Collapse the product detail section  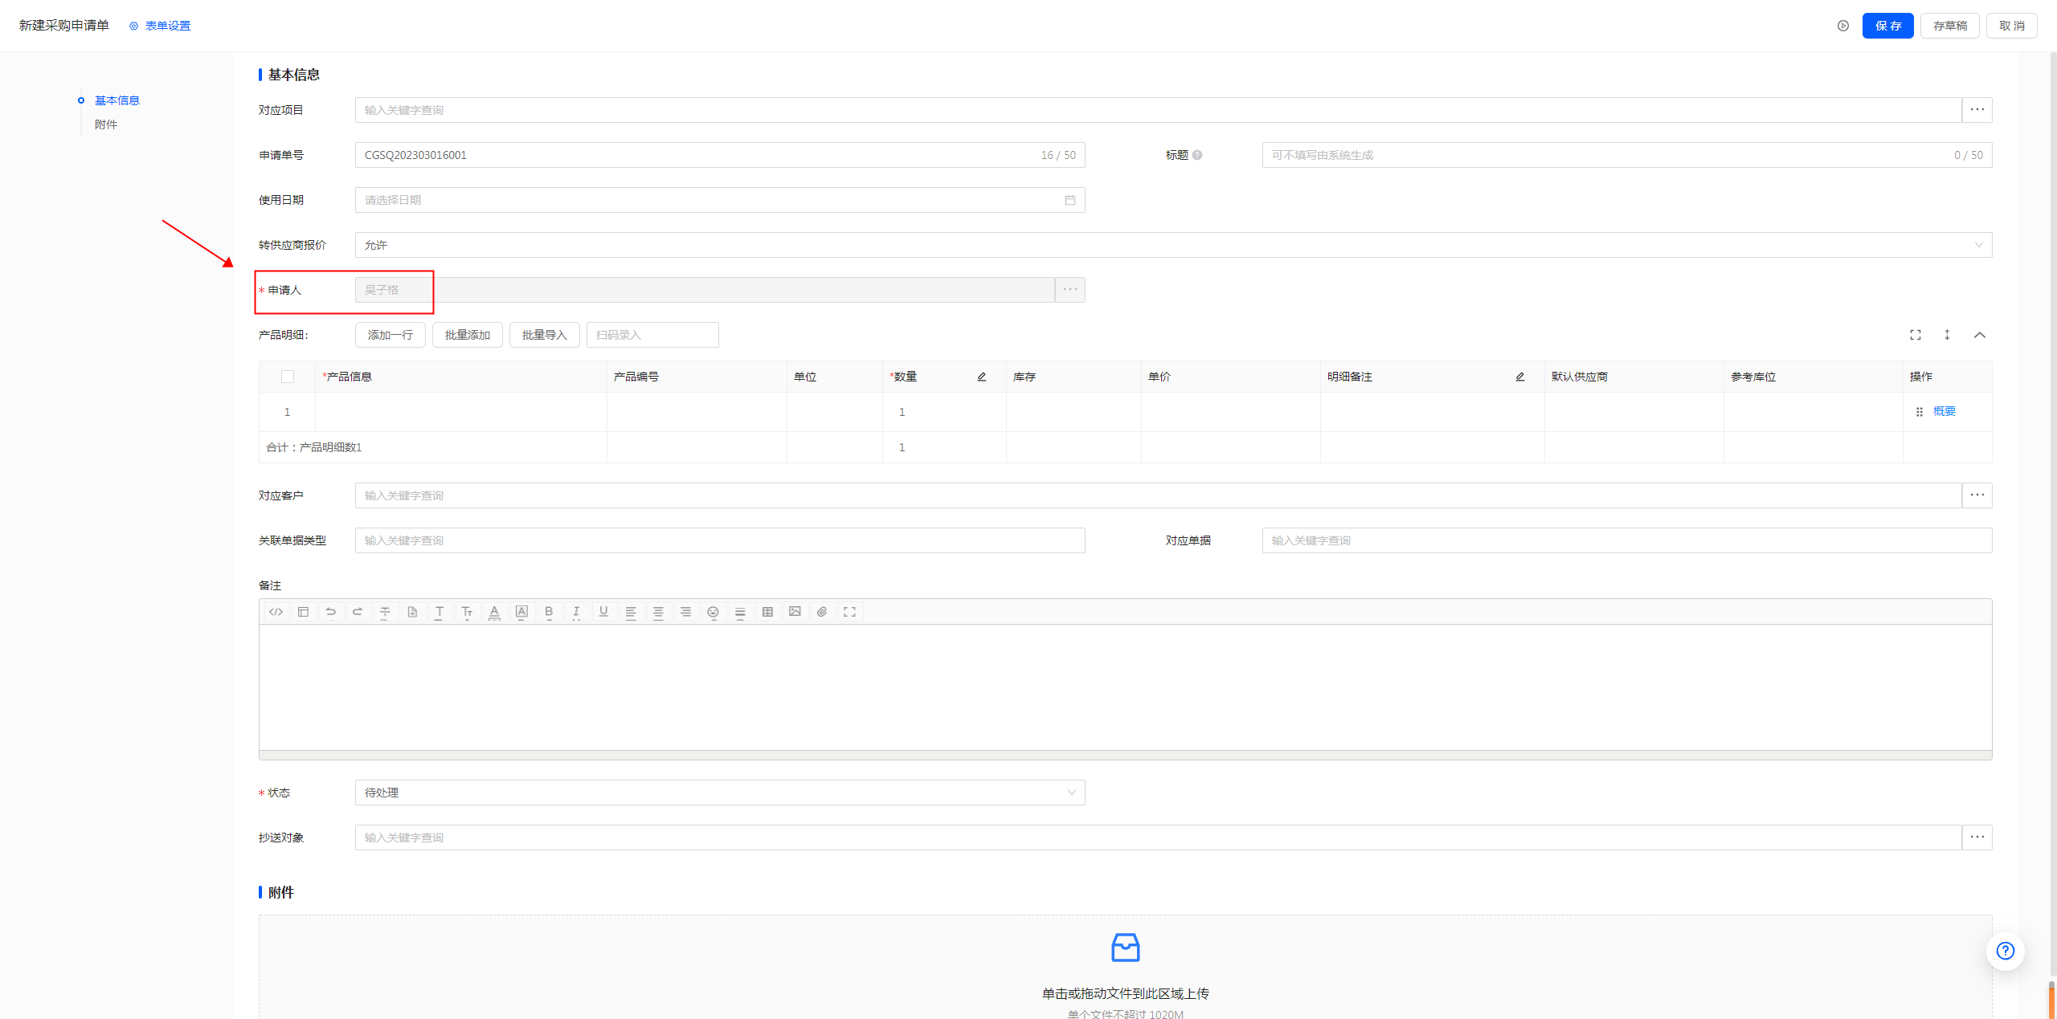pyautogui.click(x=1980, y=335)
